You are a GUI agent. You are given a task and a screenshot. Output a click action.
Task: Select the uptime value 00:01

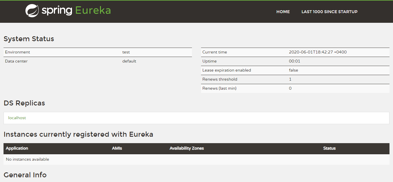[x=295, y=61]
